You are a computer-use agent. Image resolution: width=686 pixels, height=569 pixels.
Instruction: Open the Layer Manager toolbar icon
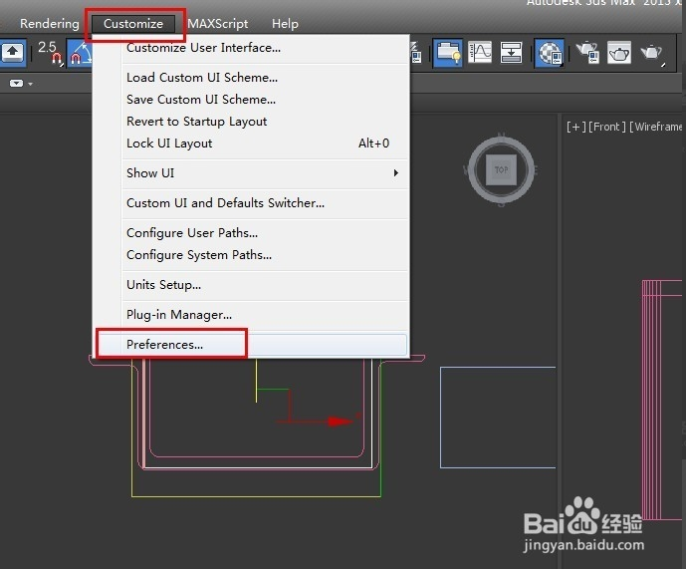pyautogui.click(x=448, y=53)
